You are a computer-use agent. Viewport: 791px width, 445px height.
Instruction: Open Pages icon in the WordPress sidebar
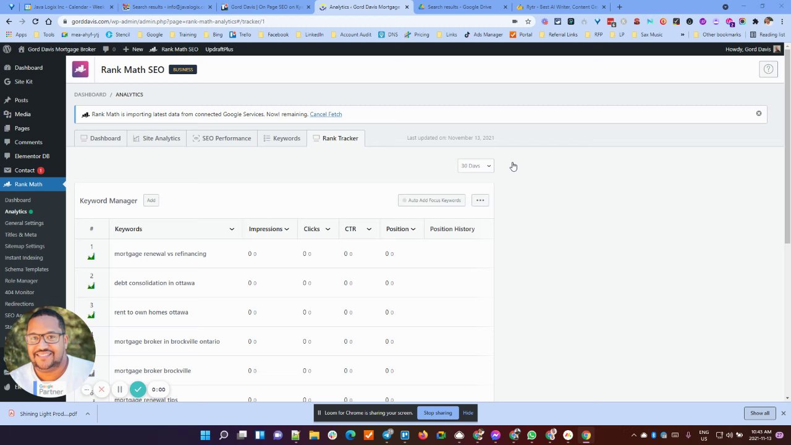coord(7,129)
